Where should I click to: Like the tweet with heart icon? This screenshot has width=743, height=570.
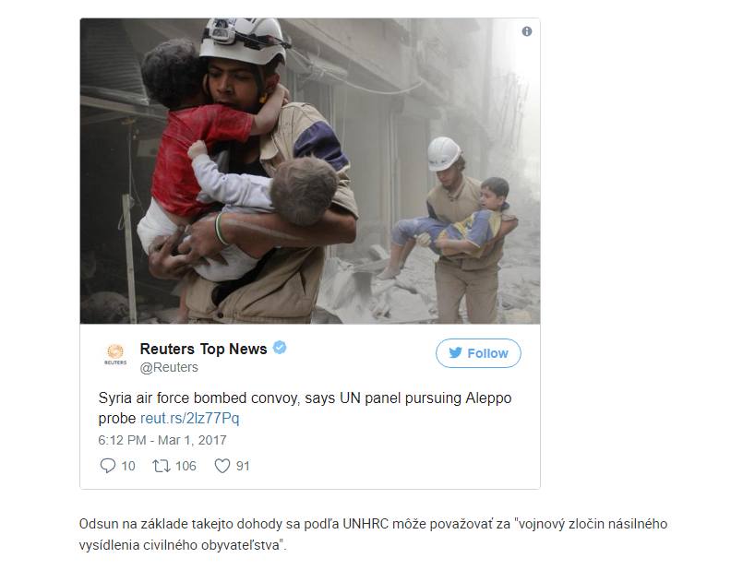(x=222, y=466)
